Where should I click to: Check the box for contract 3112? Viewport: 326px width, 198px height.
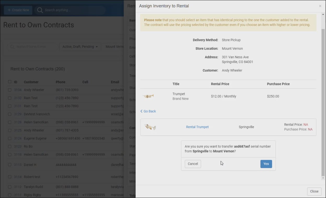[10, 187]
